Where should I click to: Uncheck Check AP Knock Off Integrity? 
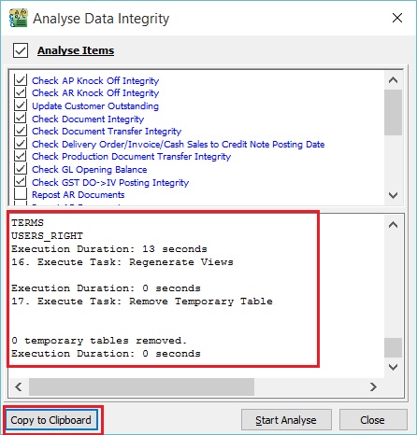(21, 80)
